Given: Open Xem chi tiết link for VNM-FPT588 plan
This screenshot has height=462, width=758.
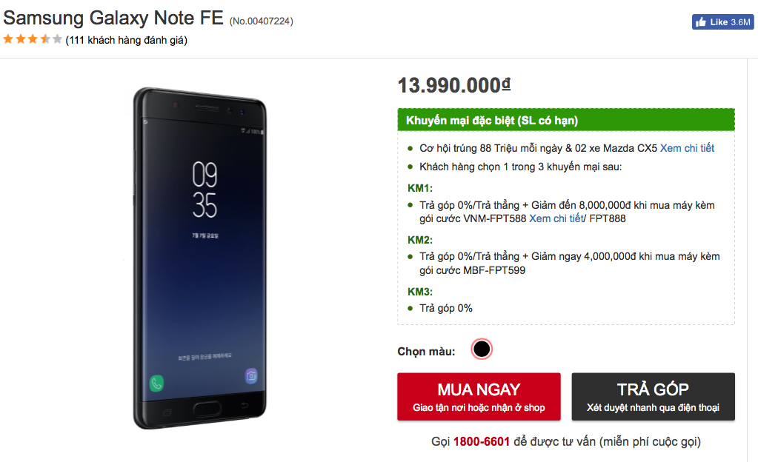Looking at the screenshot, I should click(556, 218).
